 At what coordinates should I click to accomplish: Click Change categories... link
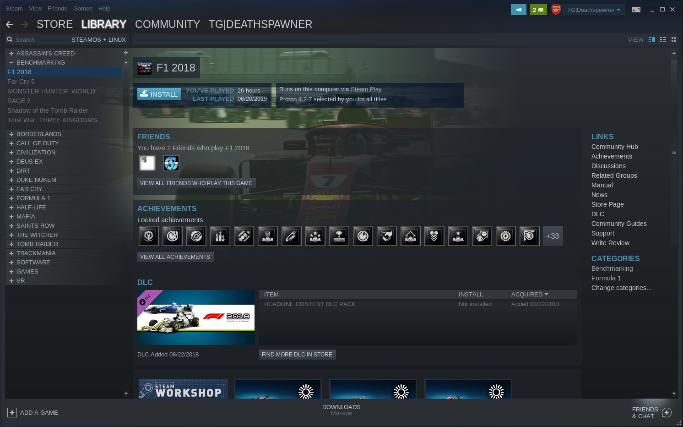(621, 288)
